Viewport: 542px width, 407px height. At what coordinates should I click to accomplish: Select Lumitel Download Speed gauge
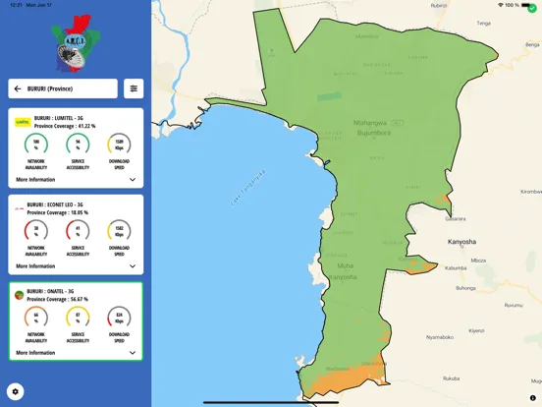tap(119, 144)
